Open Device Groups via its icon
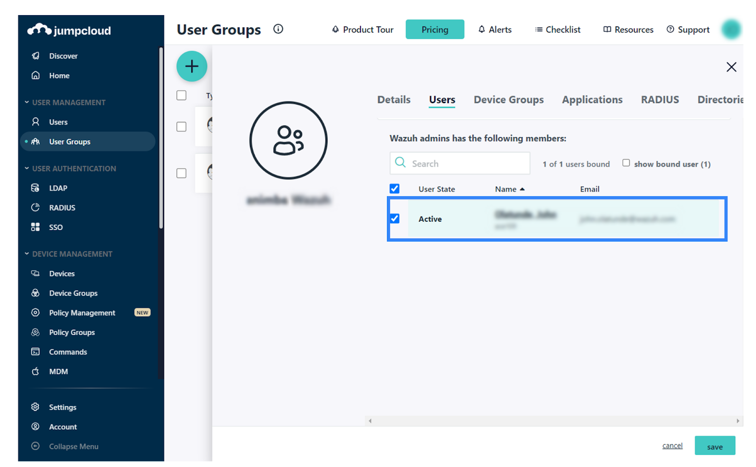756x467 pixels. point(35,293)
